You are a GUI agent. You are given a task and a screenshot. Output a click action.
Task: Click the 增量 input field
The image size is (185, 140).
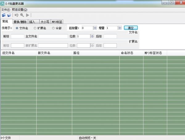pyautogui.click(x=112, y=28)
